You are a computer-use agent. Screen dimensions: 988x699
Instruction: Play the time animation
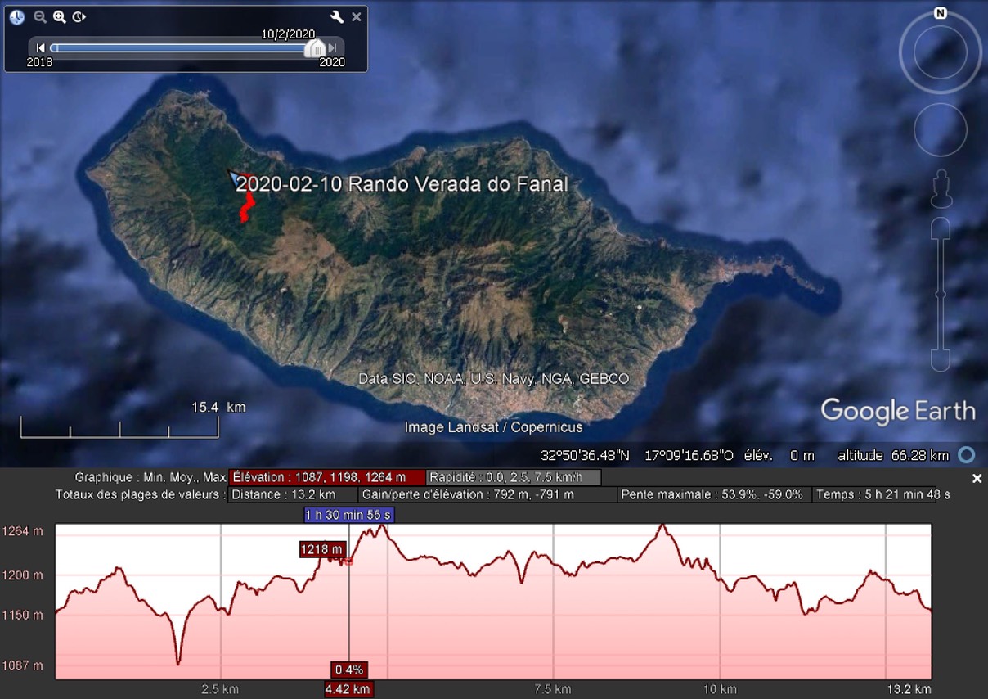(x=79, y=16)
